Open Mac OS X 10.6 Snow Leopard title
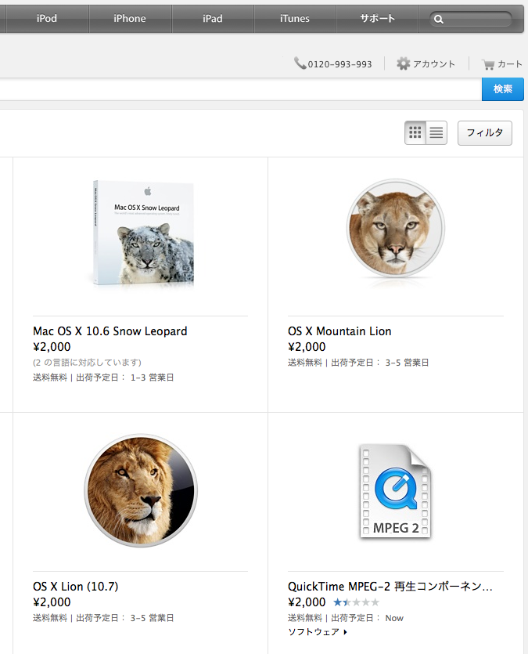This screenshot has width=528, height=654. point(110,331)
